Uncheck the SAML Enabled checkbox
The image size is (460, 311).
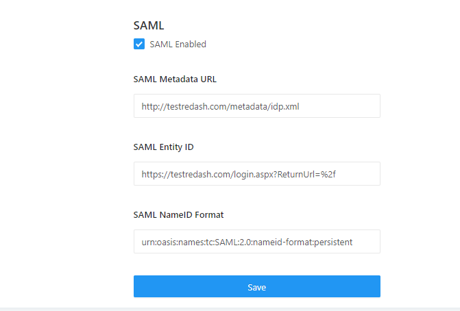click(x=139, y=44)
